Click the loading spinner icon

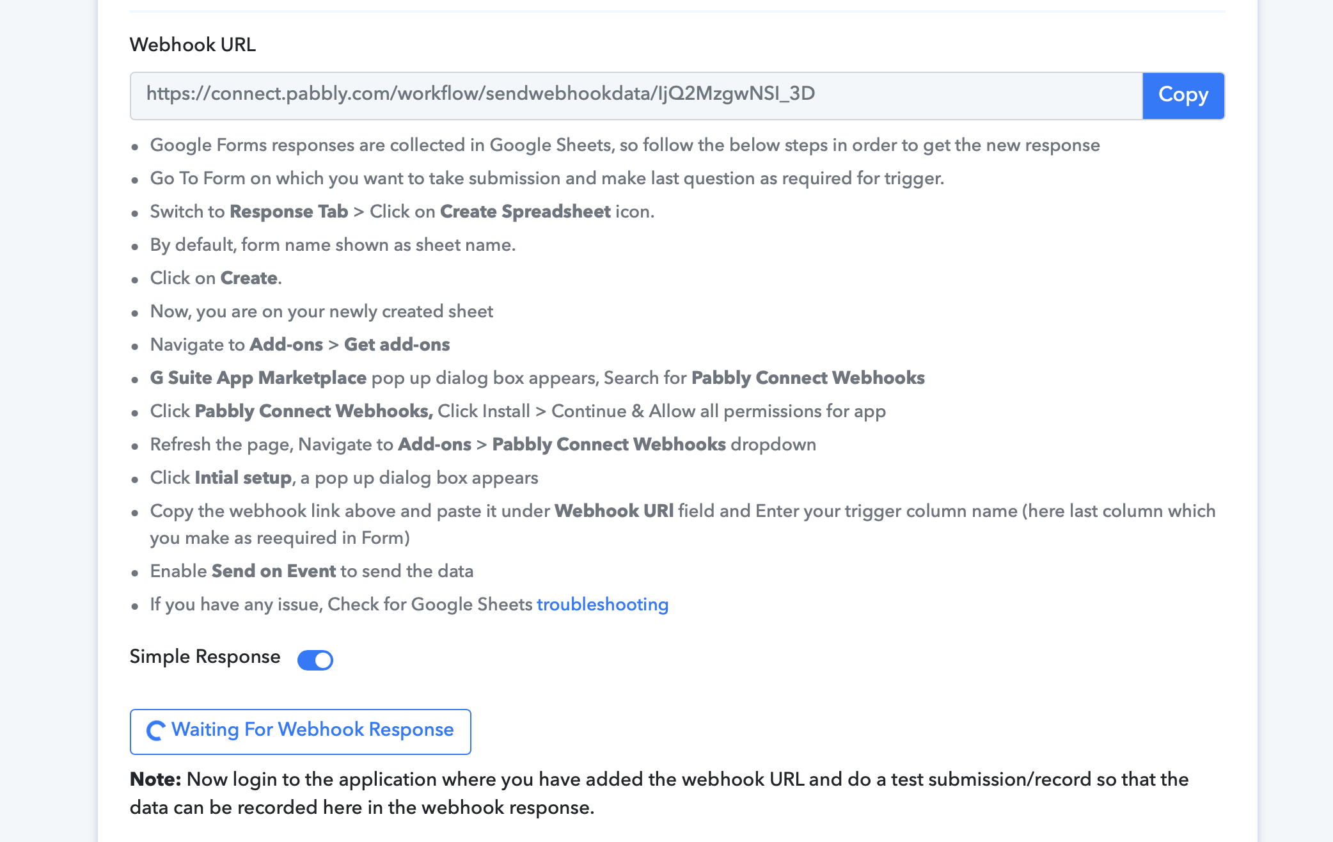156,731
